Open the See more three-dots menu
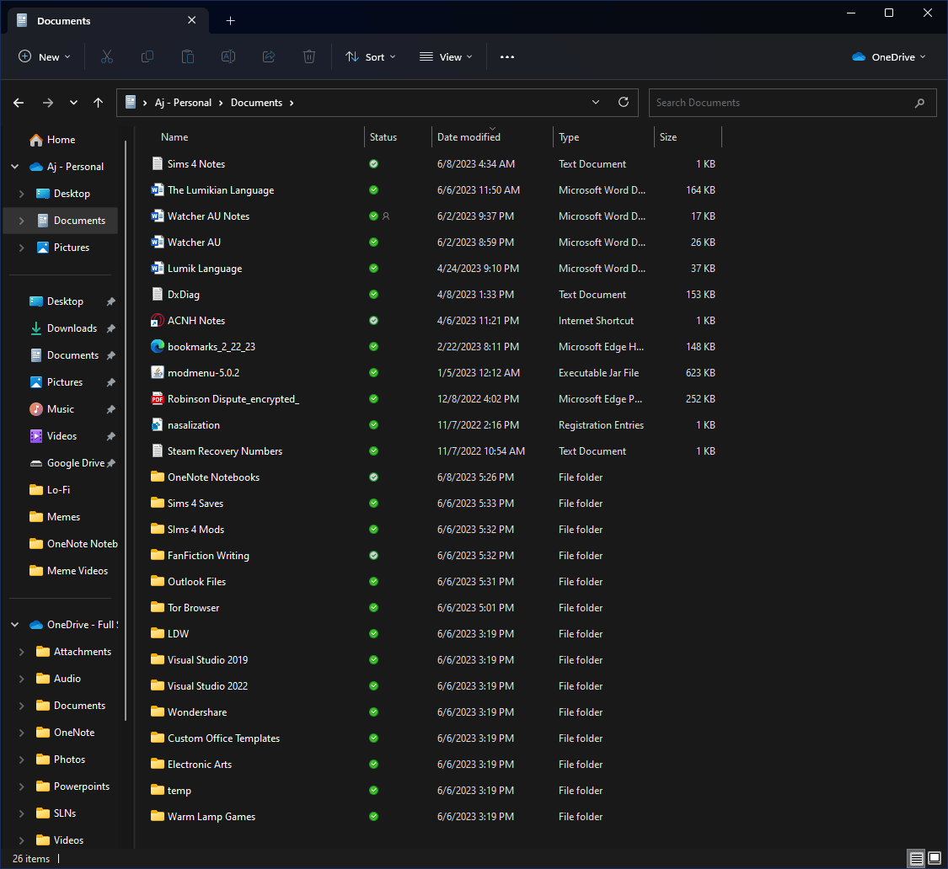This screenshot has width=948, height=869. [x=507, y=56]
